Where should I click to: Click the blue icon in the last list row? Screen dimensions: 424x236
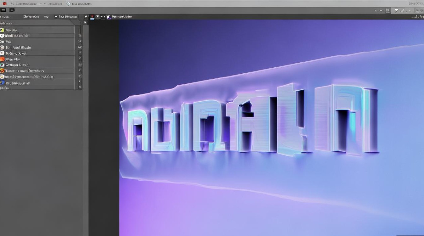tap(2, 83)
